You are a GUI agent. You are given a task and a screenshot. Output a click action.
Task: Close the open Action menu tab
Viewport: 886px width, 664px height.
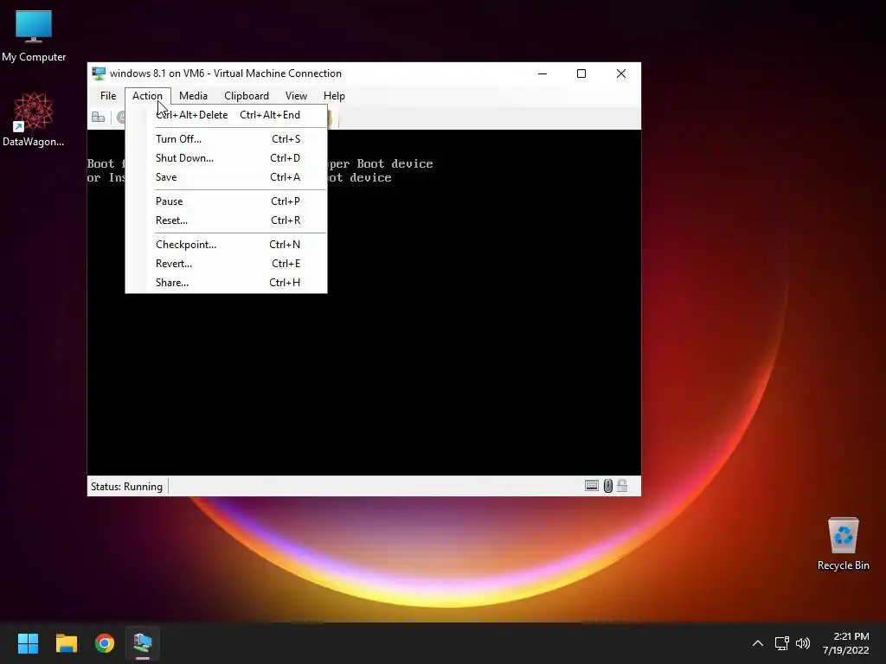(x=147, y=96)
